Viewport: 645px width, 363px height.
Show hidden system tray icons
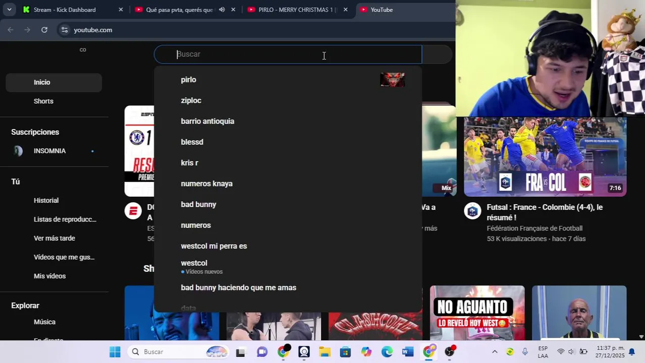tap(495, 352)
